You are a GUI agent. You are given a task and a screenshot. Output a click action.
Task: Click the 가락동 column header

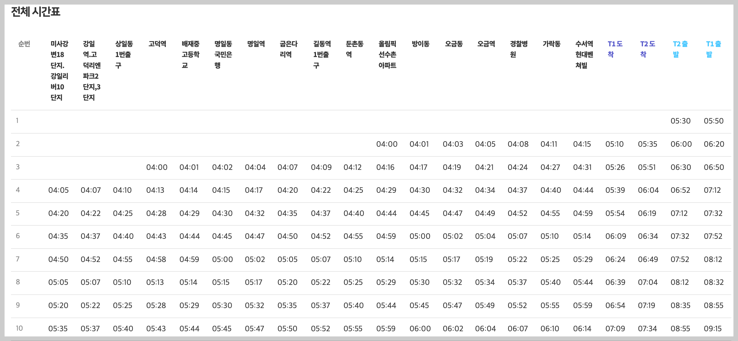click(x=551, y=44)
